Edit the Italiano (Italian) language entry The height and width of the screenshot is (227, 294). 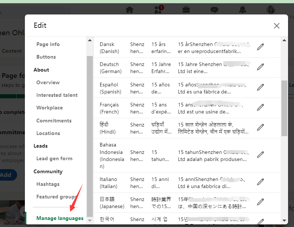260,182
